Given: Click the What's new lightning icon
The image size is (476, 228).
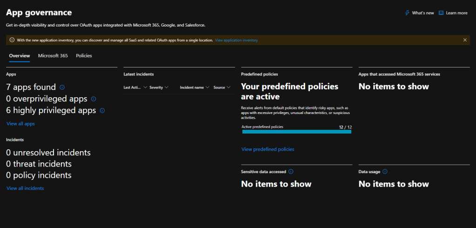Looking at the screenshot, I should (407, 13).
